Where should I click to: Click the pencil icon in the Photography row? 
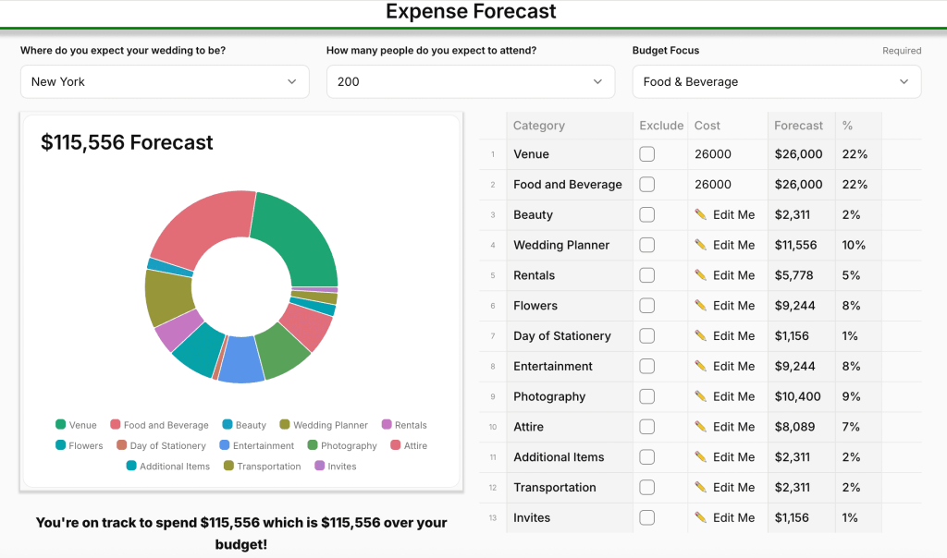point(700,396)
